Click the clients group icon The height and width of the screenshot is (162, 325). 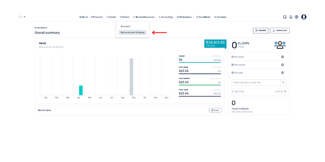tap(279, 45)
